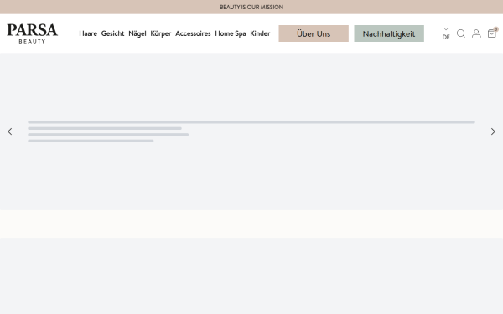Open the Home Spa menu
Viewport: 503px width, 314px height.
tap(231, 33)
